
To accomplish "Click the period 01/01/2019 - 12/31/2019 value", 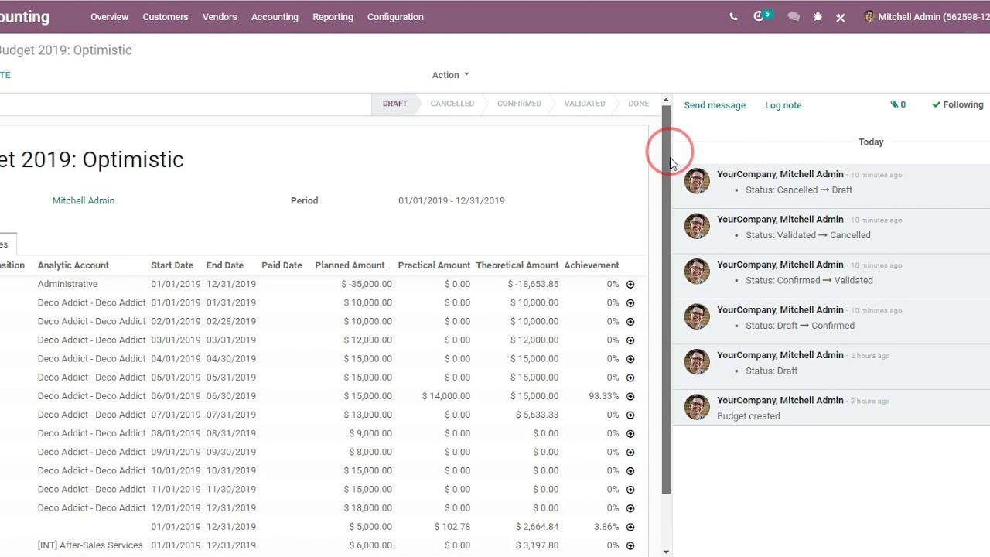I will coord(452,200).
